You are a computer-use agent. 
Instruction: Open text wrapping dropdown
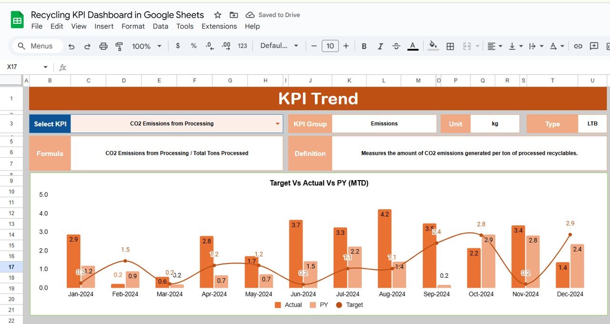click(x=536, y=46)
